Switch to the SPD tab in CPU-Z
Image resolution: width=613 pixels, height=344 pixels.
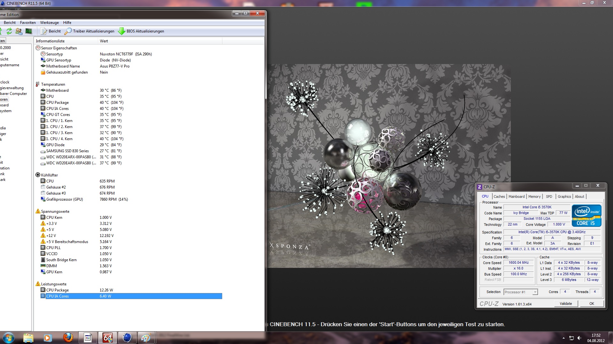(x=549, y=197)
